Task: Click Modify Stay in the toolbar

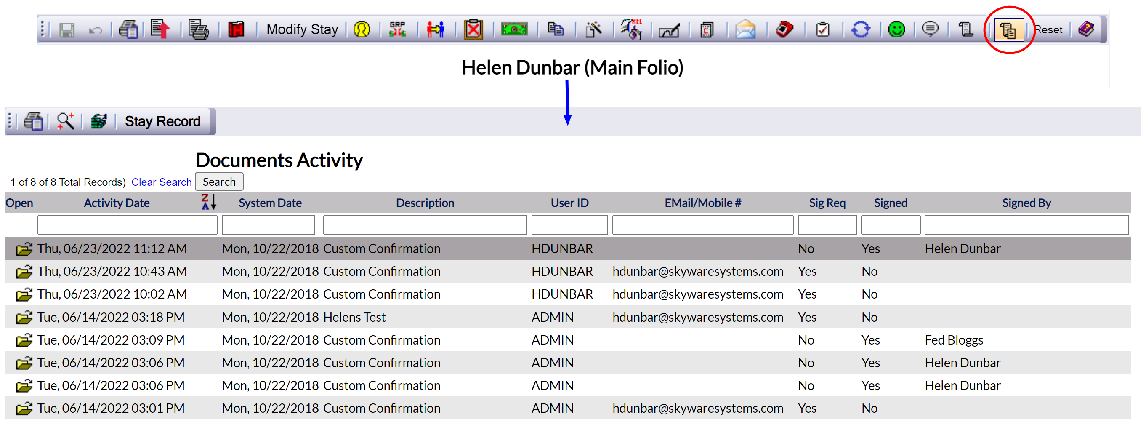Action: tap(302, 30)
